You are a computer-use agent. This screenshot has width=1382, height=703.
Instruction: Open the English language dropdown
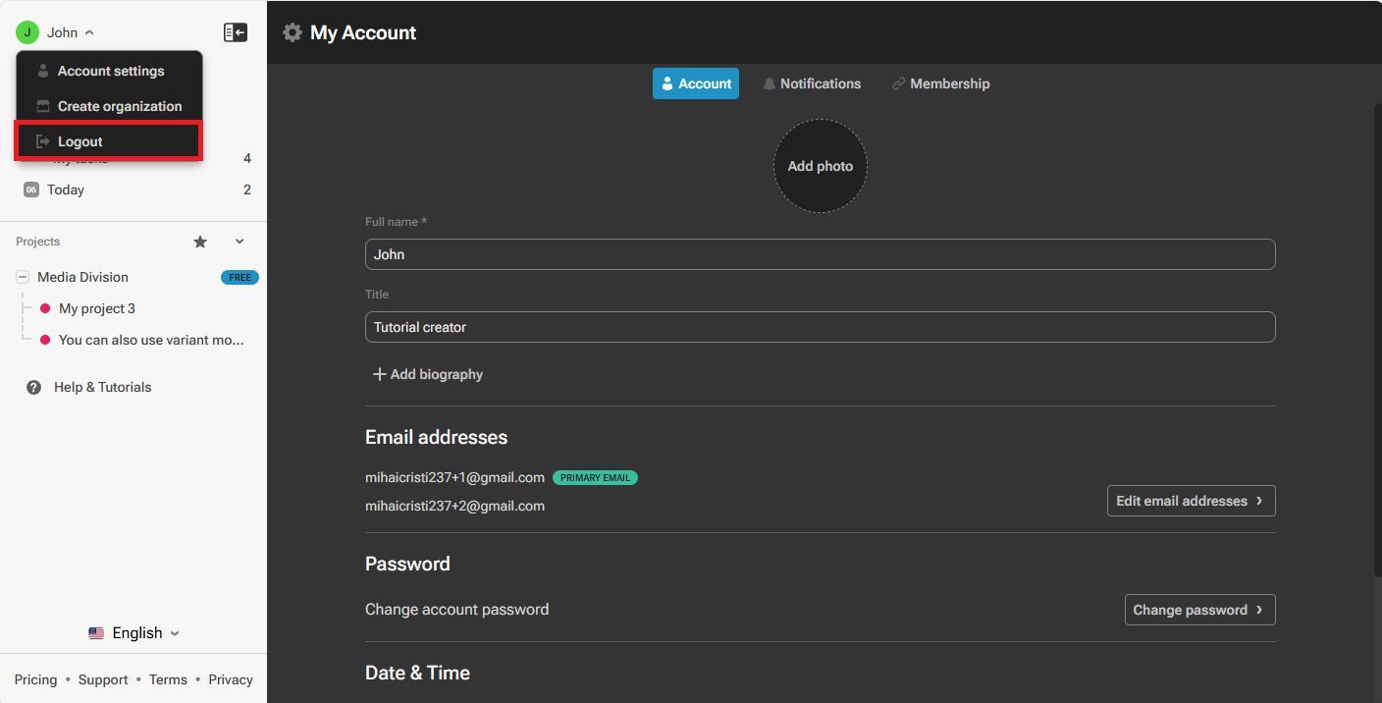tap(173, 632)
